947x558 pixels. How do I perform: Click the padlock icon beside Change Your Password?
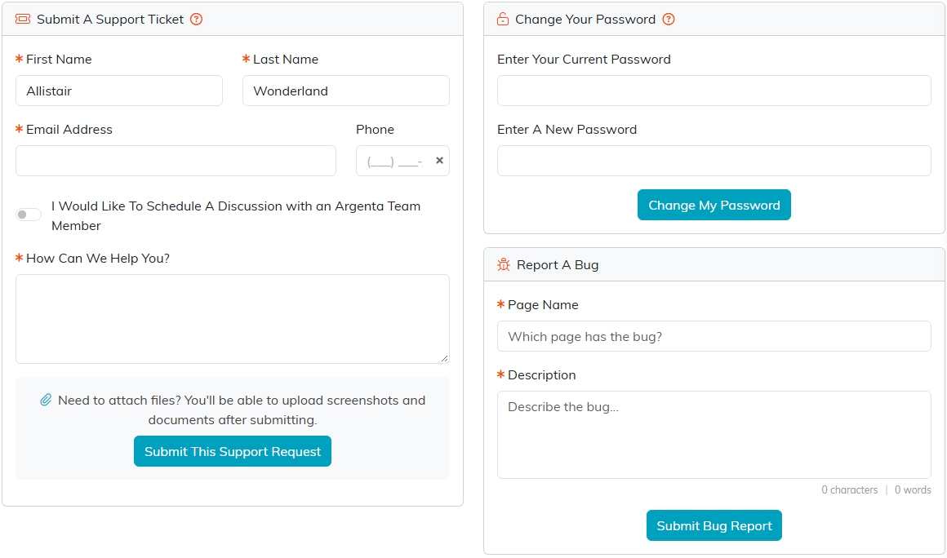(x=503, y=20)
